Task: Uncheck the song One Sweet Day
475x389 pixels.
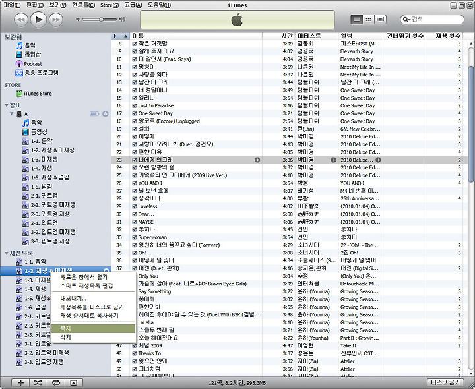Action: point(135,113)
